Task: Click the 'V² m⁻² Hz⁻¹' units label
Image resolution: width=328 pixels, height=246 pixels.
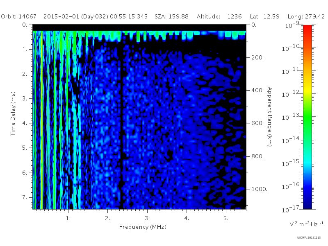Action: click(306, 224)
